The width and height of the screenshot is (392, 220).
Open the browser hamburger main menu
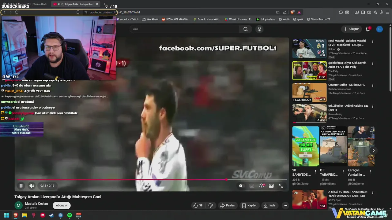[388, 12]
